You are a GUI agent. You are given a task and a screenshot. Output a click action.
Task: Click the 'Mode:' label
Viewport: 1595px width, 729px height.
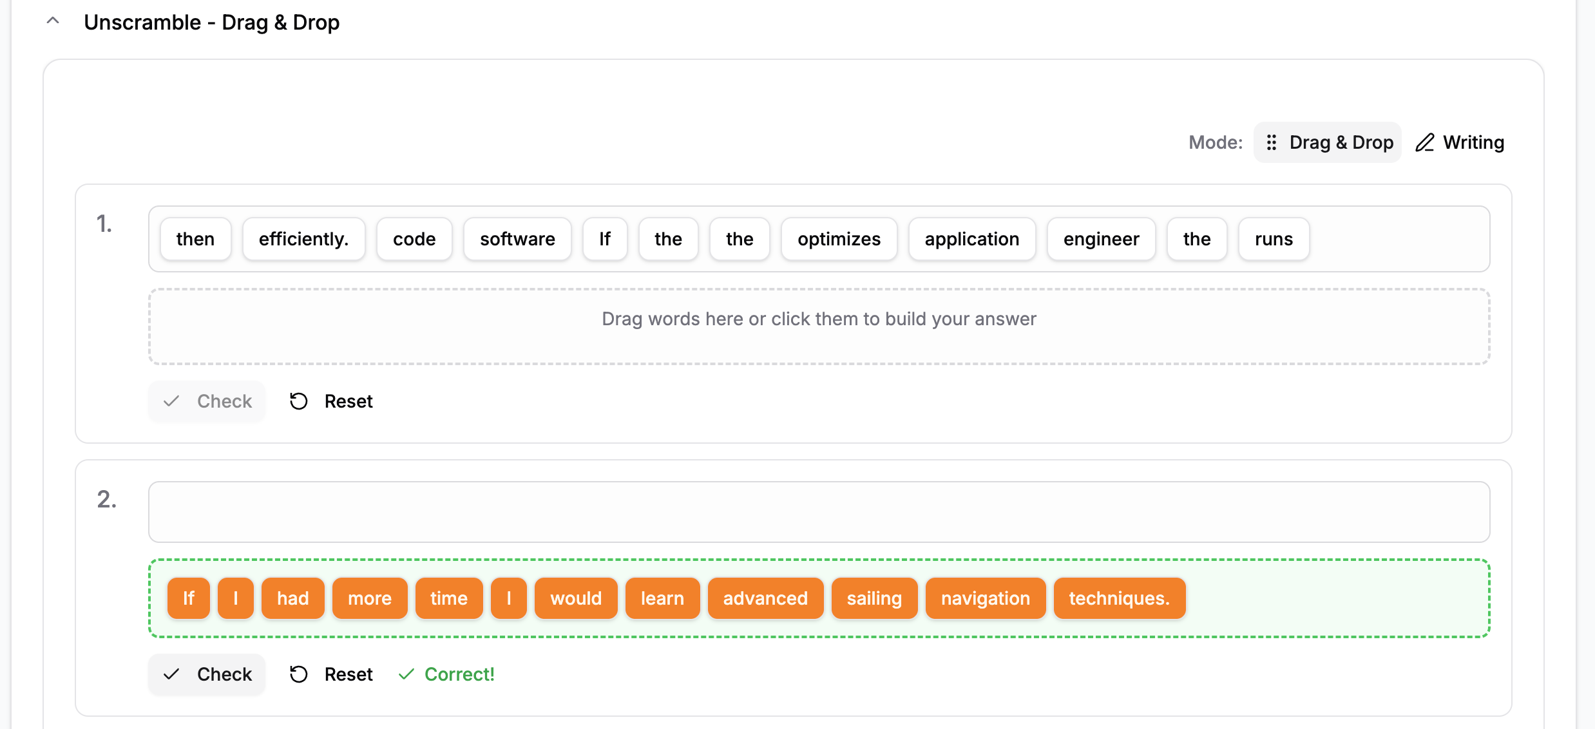pyautogui.click(x=1216, y=142)
